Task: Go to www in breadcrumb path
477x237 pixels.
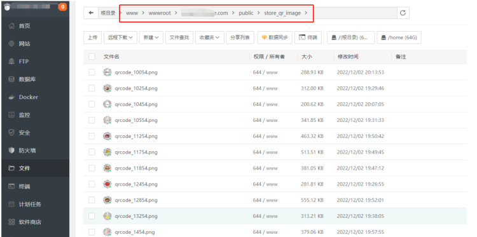Action: click(132, 13)
